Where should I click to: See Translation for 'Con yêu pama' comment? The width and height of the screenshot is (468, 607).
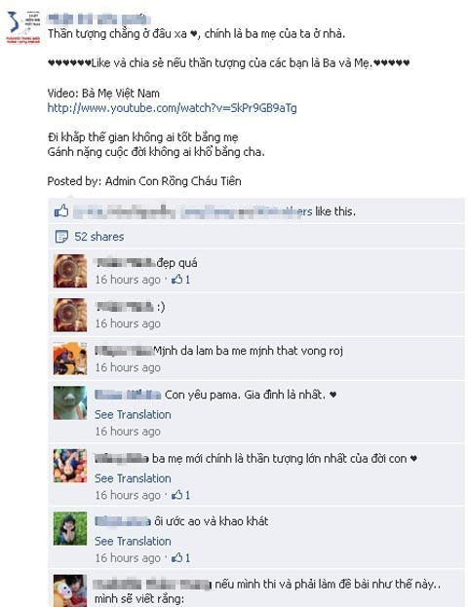coord(133,415)
